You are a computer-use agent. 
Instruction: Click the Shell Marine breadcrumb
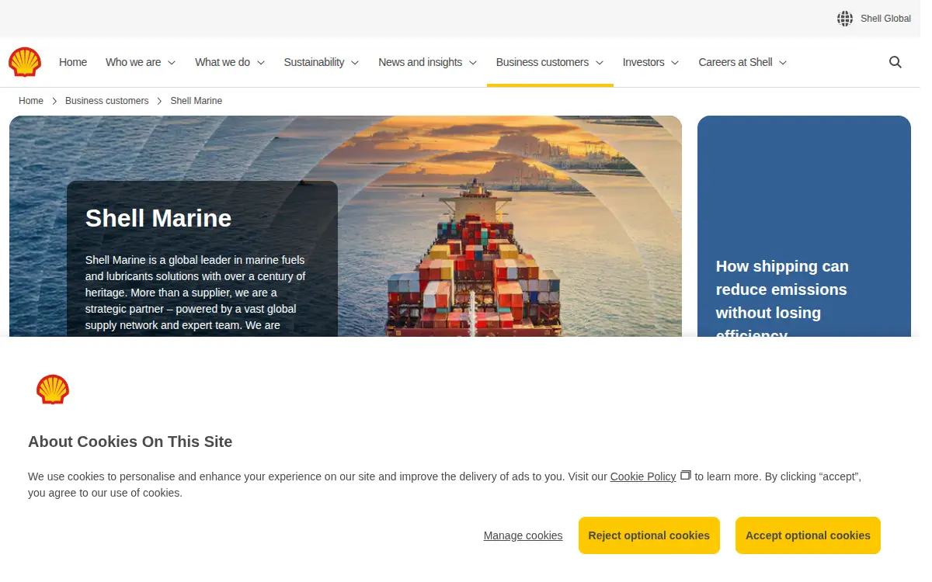(196, 101)
